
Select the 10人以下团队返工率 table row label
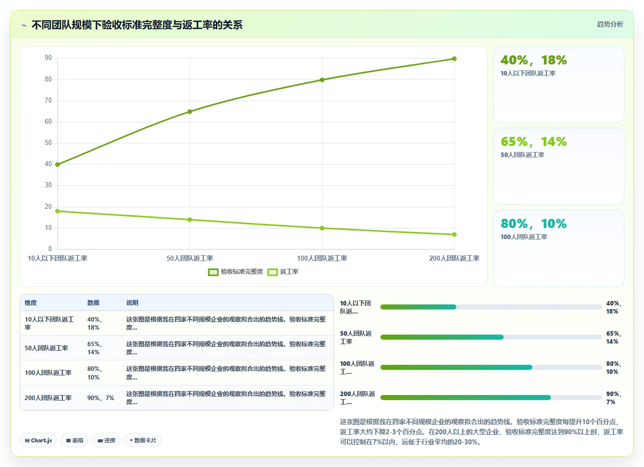[49, 323]
